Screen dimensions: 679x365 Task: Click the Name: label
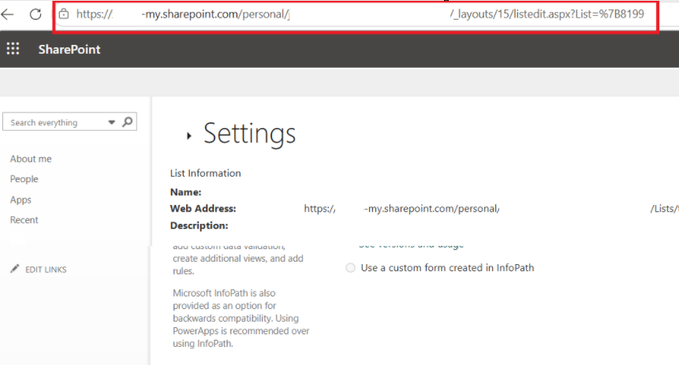[186, 192]
